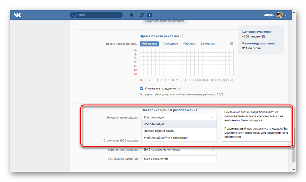The image size is (306, 182).
Task: Choose Все площадки option in list
Action: (179, 124)
